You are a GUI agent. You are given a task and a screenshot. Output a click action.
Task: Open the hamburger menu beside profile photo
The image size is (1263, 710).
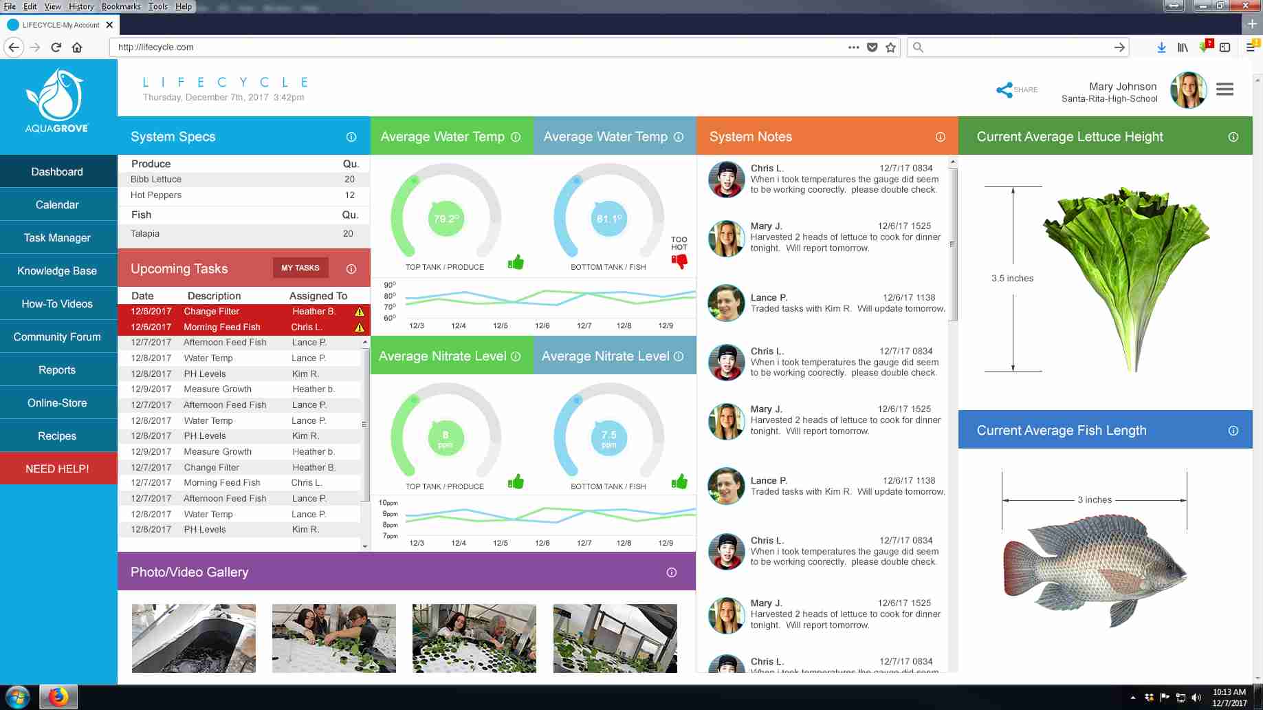[1224, 90]
